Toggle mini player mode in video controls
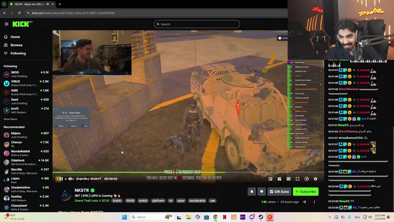Screen dimensions: 394x222 (270, 179)
